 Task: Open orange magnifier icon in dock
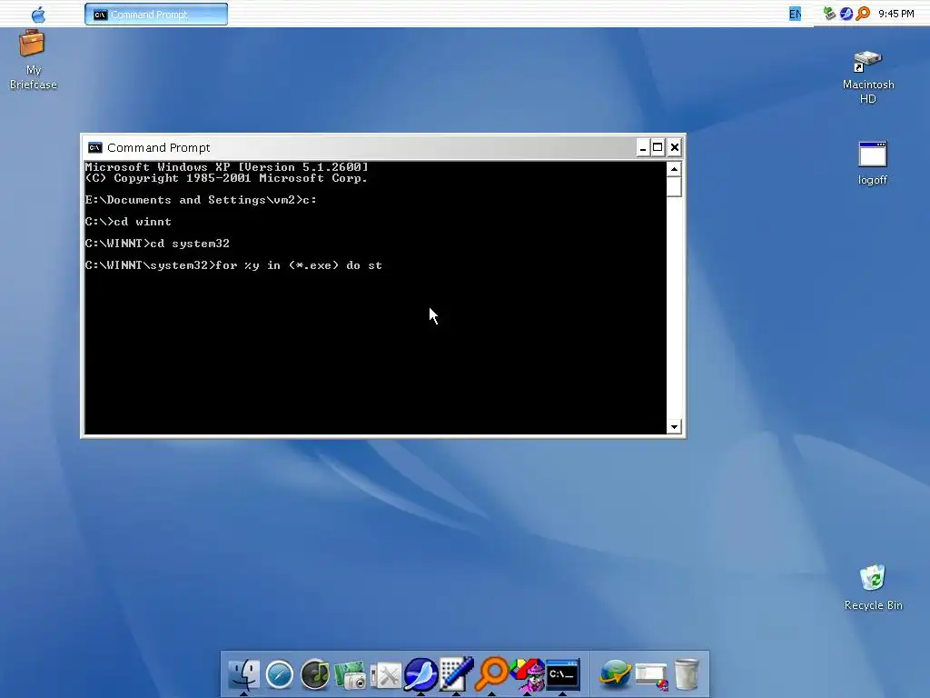click(x=491, y=674)
